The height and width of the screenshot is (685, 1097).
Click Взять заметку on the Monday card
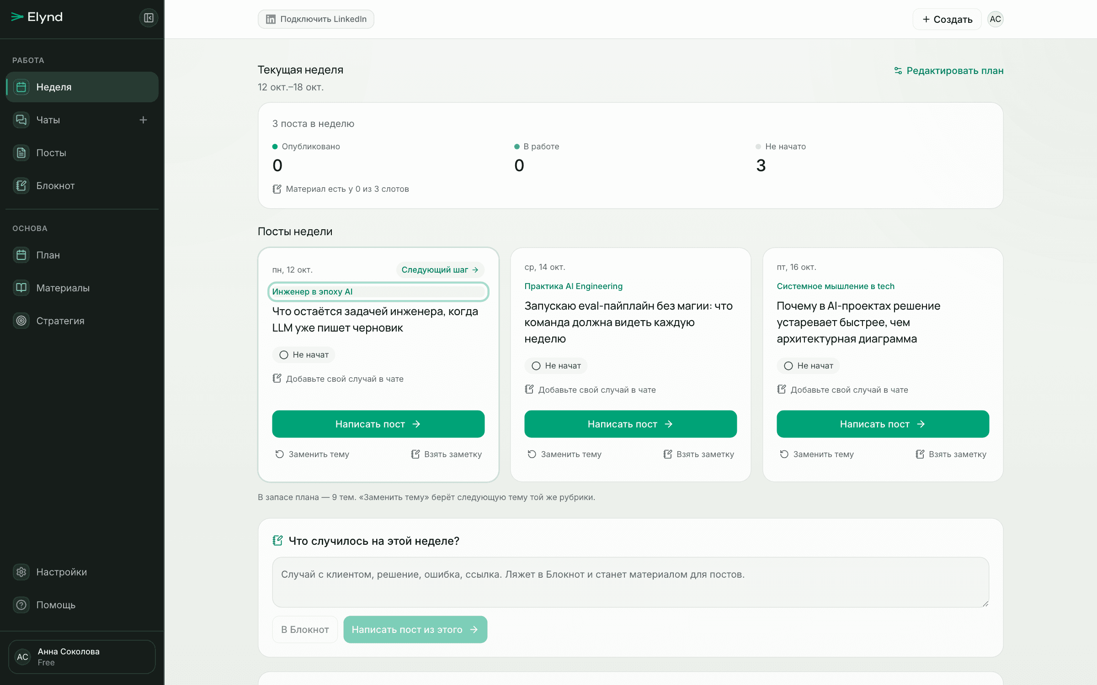click(447, 454)
